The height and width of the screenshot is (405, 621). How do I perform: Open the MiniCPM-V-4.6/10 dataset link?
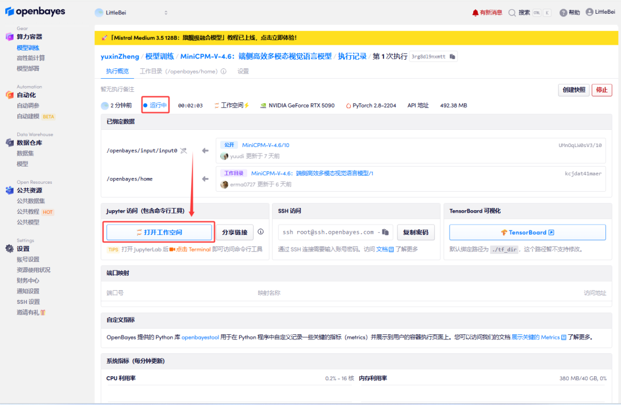[x=266, y=145]
